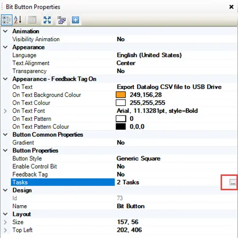Collapse the Layout category
The image size is (238, 238).
[x=5, y=214]
